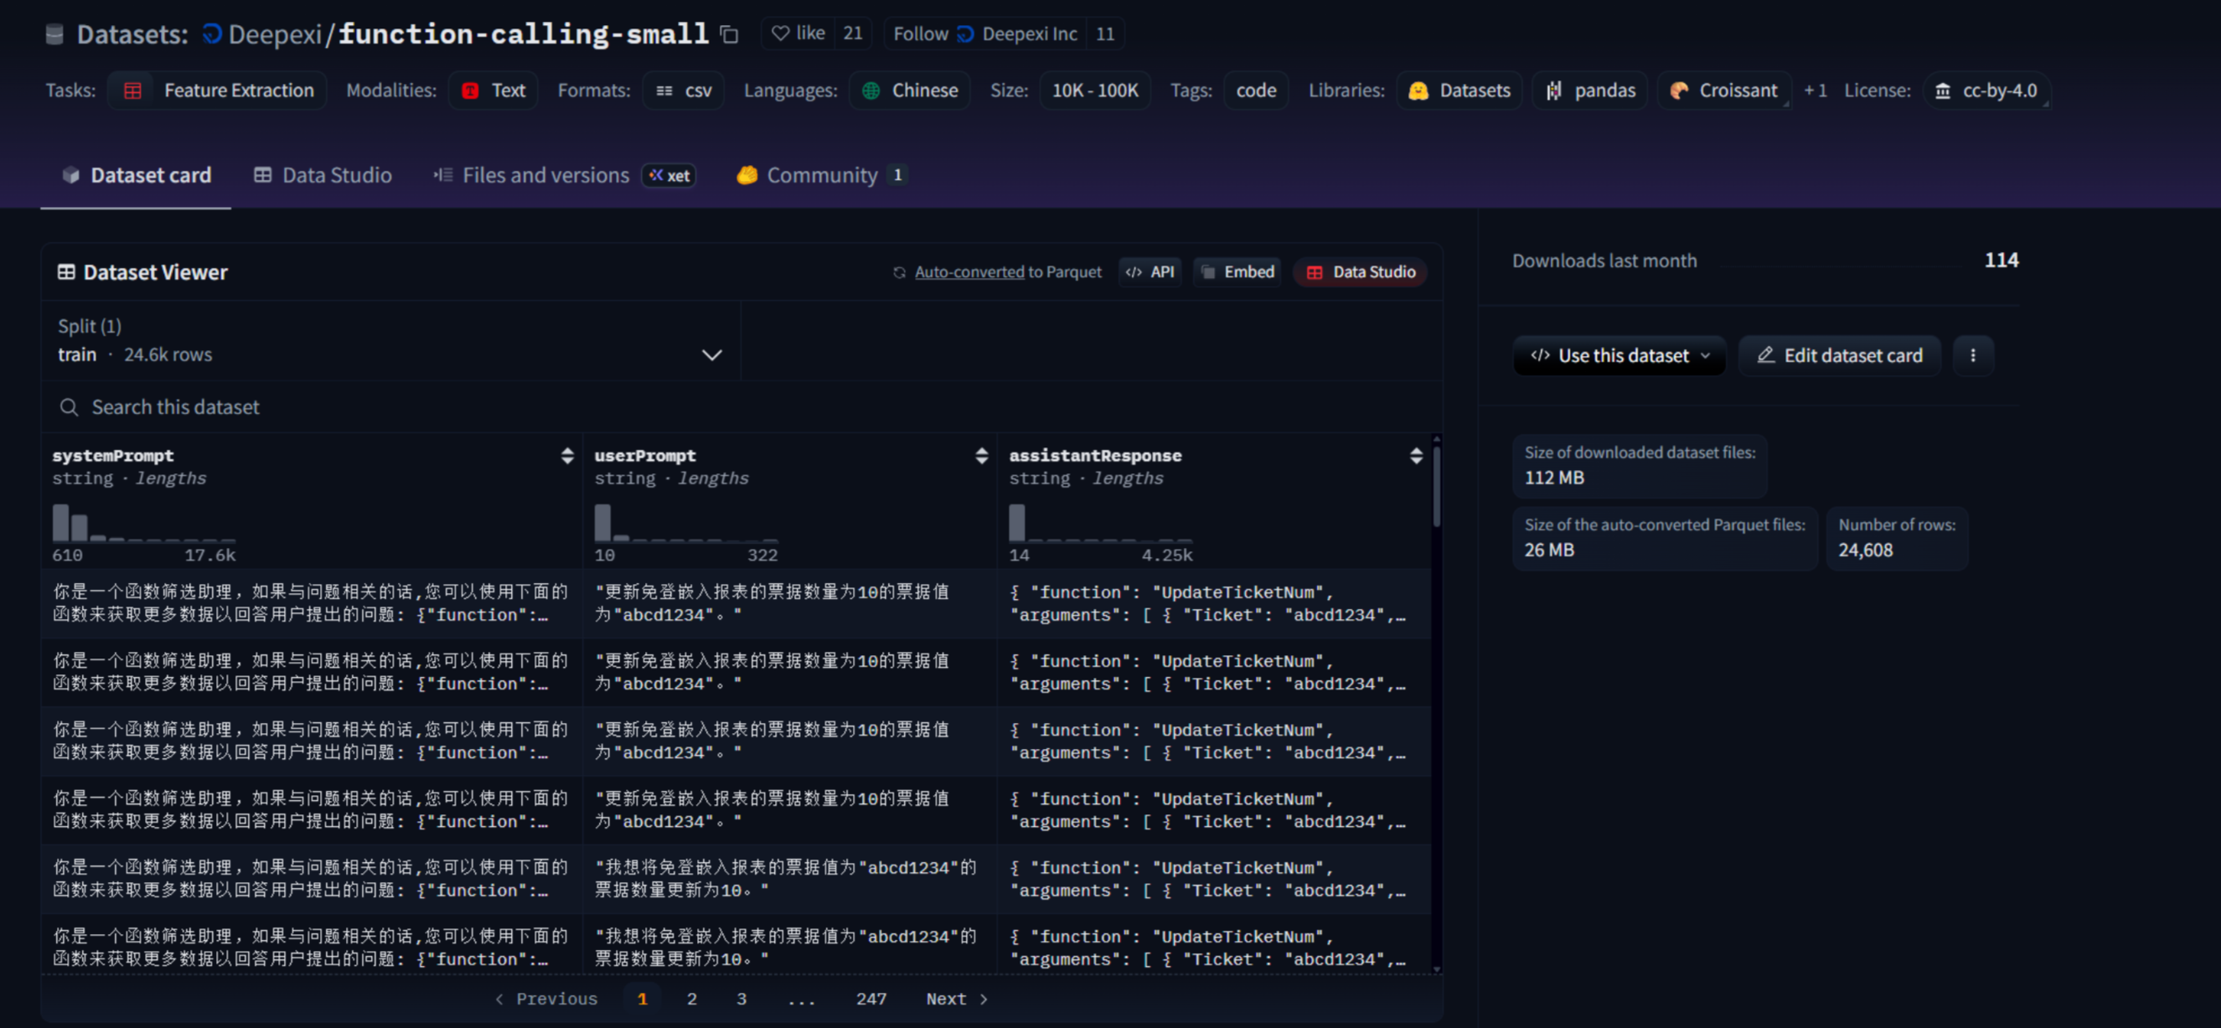Toggle sorting on assistantResponse column
This screenshot has width=2221, height=1028.
click(1415, 456)
